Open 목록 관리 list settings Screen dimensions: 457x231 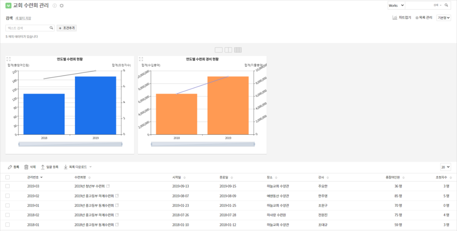424,18
